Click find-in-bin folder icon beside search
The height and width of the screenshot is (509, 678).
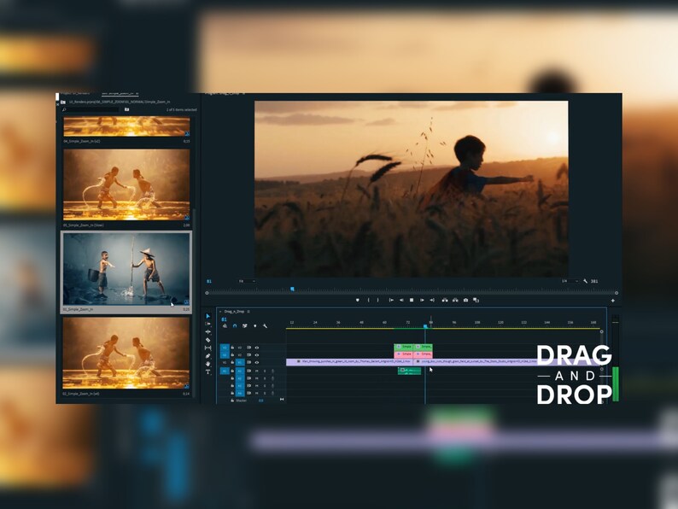coord(126,110)
